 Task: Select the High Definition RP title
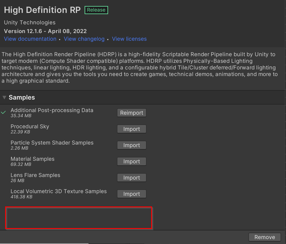point(42,10)
